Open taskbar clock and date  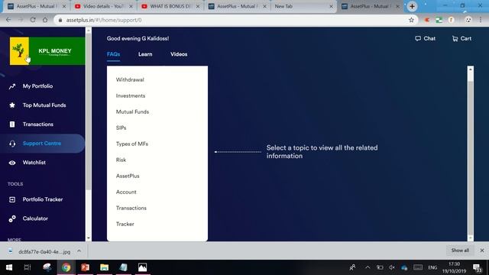(x=454, y=267)
